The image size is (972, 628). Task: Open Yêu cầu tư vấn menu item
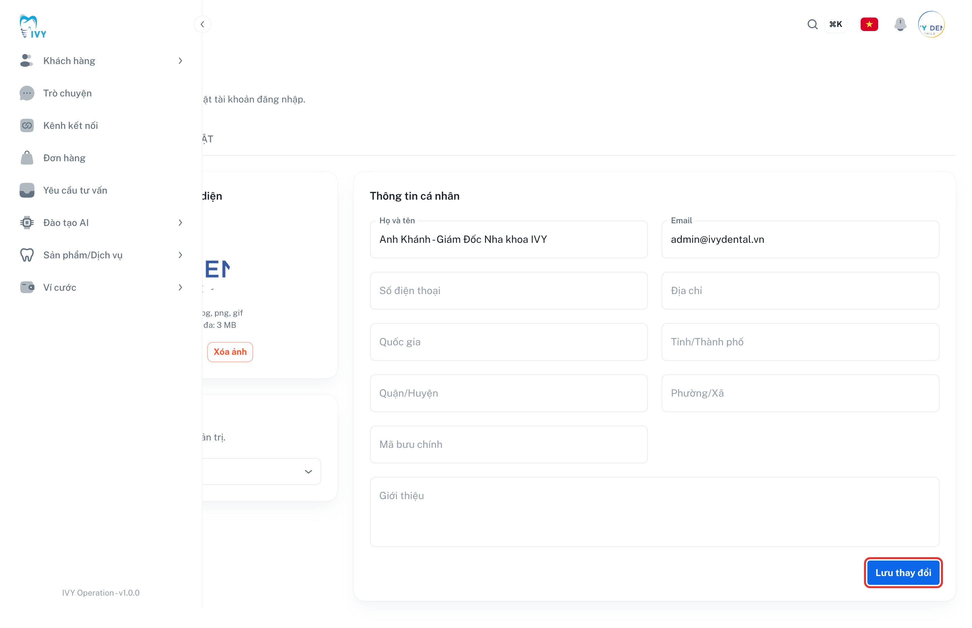coord(101,191)
